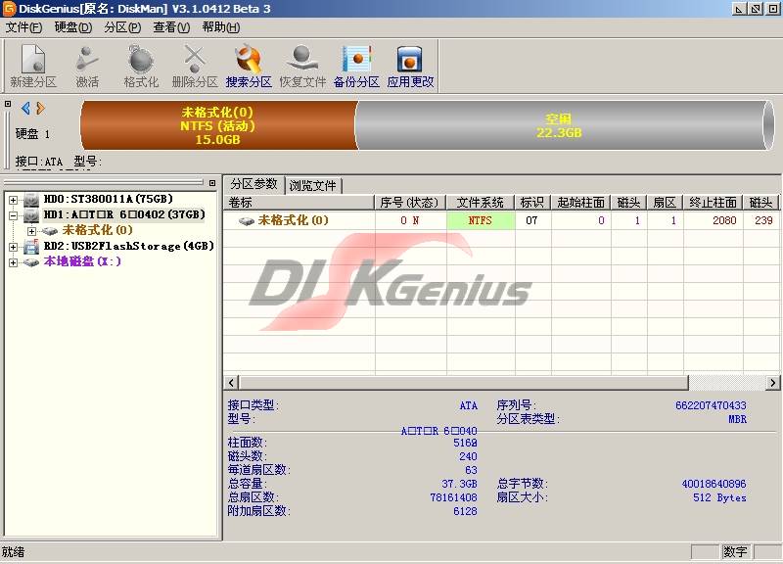This screenshot has height=564, width=783.
Task: Click the ending cylinder value 2080
Action: click(724, 220)
